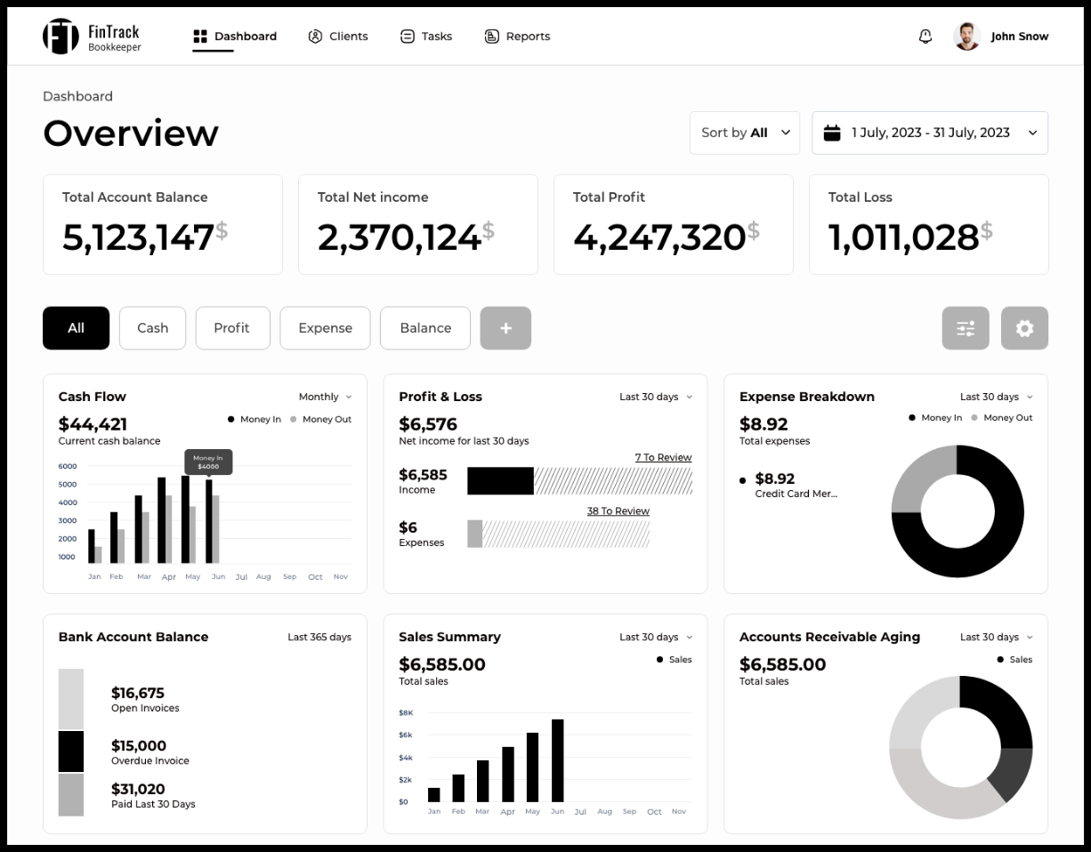Click the FinTrack Bookkeeper logo
Viewport: 1091px width, 852px height.
click(x=92, y=36)
